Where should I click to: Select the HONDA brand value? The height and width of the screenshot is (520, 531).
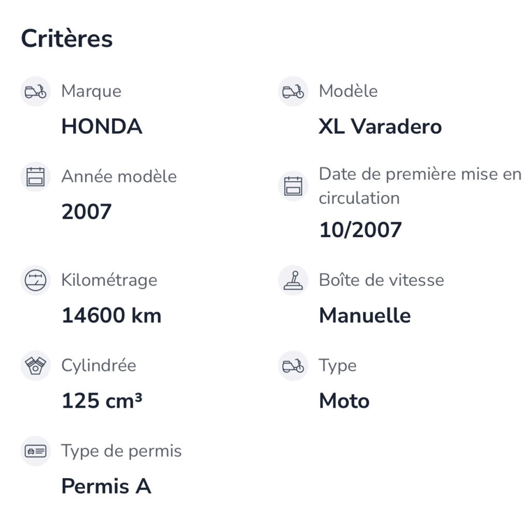102,126
